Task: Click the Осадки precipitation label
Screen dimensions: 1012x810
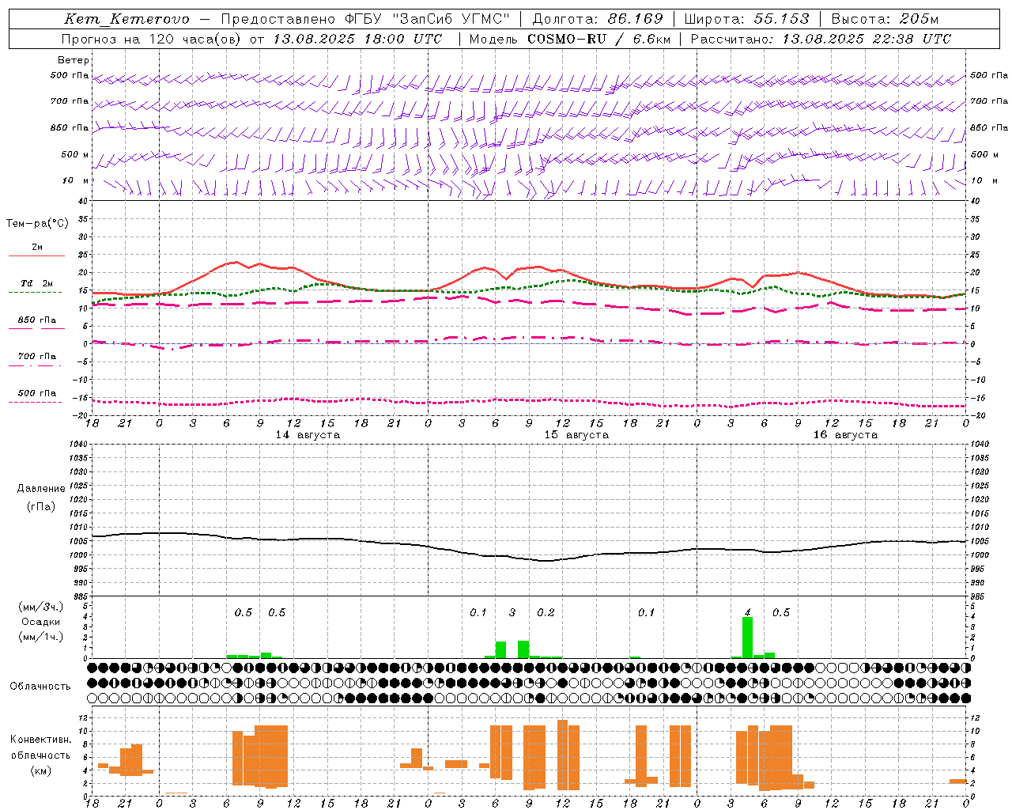Action: pyautogui.click(x=40, y=622)
